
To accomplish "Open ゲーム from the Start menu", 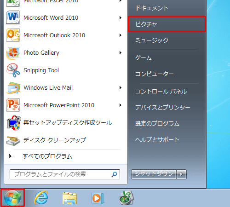I will point(144,58).
